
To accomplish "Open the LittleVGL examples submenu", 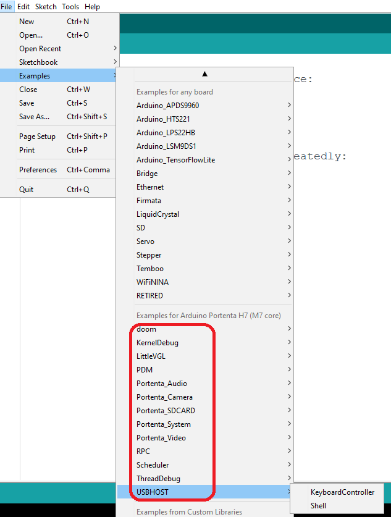I will [205, 356].
